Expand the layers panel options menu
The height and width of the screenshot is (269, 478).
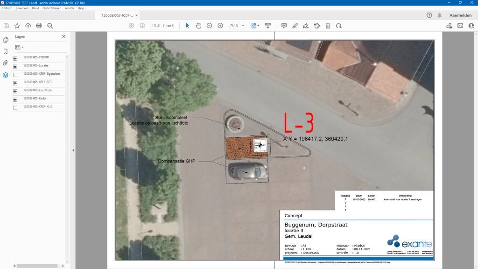[19, 47]
